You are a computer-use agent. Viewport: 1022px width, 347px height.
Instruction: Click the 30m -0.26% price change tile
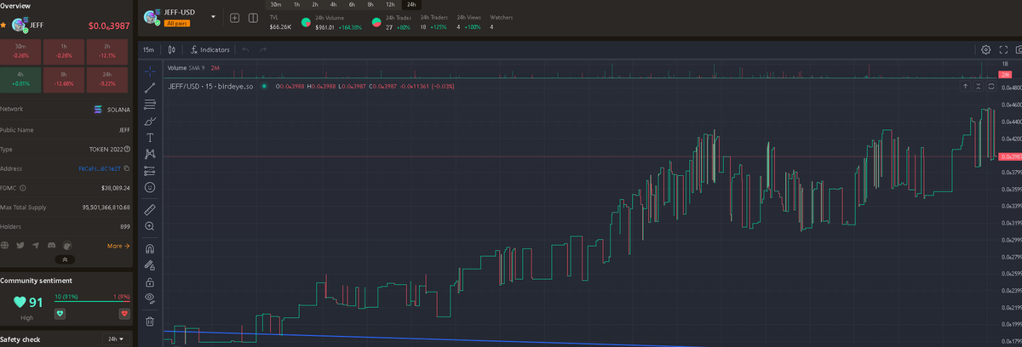click(20, 52)
